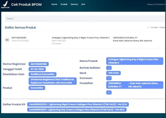Focus the Search input field
Viewport: 166px width, 118px height.
coord(85,19)
